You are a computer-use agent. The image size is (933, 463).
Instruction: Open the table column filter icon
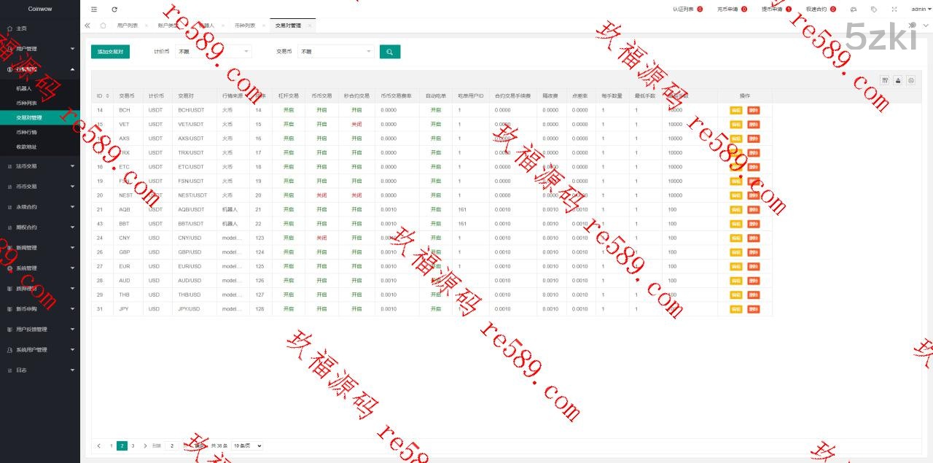885,81
